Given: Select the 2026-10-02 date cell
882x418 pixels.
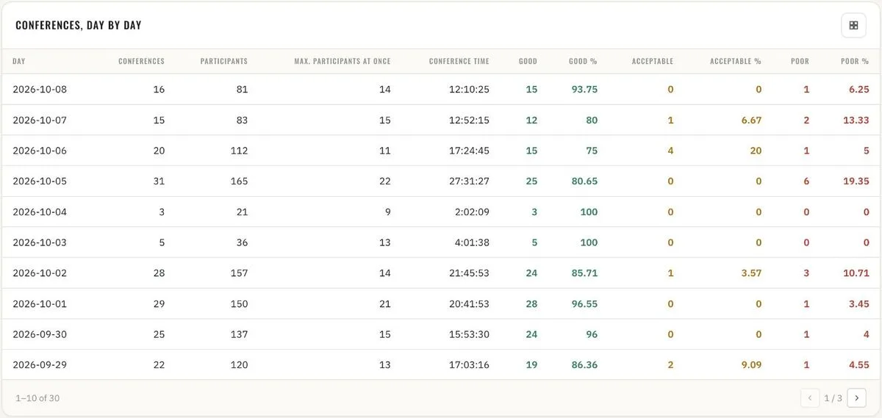Looking at the screenshot, I should point(40,273).
